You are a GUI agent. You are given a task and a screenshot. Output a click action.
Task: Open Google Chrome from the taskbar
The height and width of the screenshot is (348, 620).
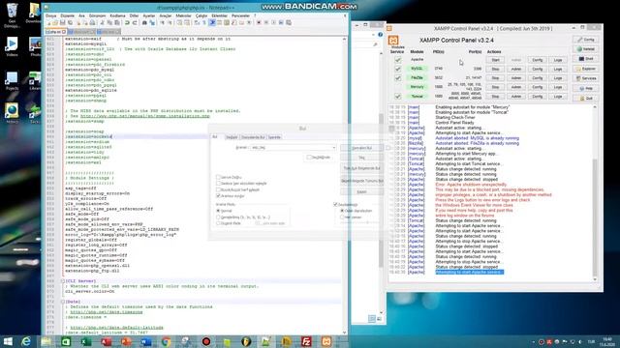point(166,341)
